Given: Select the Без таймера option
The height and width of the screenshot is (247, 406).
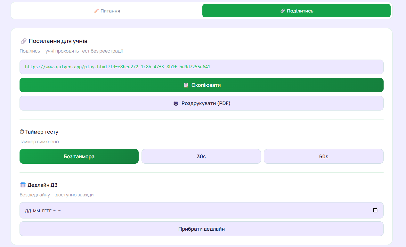Looking at the screenshot, I should tap(79, 156).
